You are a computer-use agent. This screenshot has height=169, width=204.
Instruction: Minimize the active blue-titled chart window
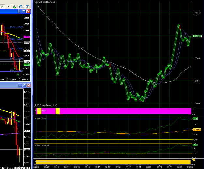(20, 11)
